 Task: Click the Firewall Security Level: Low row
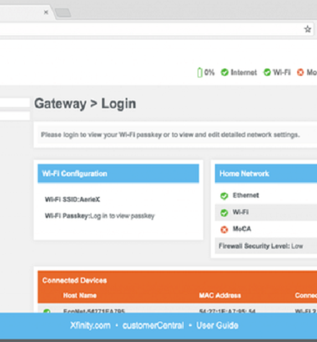coord(266,246)
